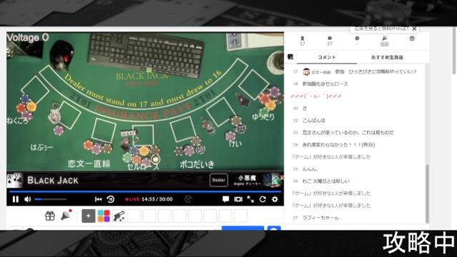The width and height of the screenshot is (457, 257).
Task: Open the gift box icon
Action: pyautogui.click(x=50, y=216)
